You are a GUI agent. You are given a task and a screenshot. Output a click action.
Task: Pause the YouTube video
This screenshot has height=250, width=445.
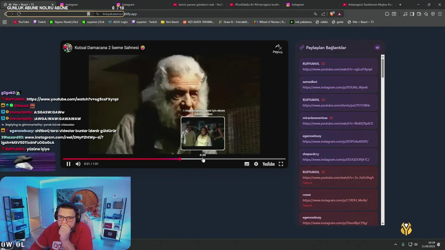(68, 164)
